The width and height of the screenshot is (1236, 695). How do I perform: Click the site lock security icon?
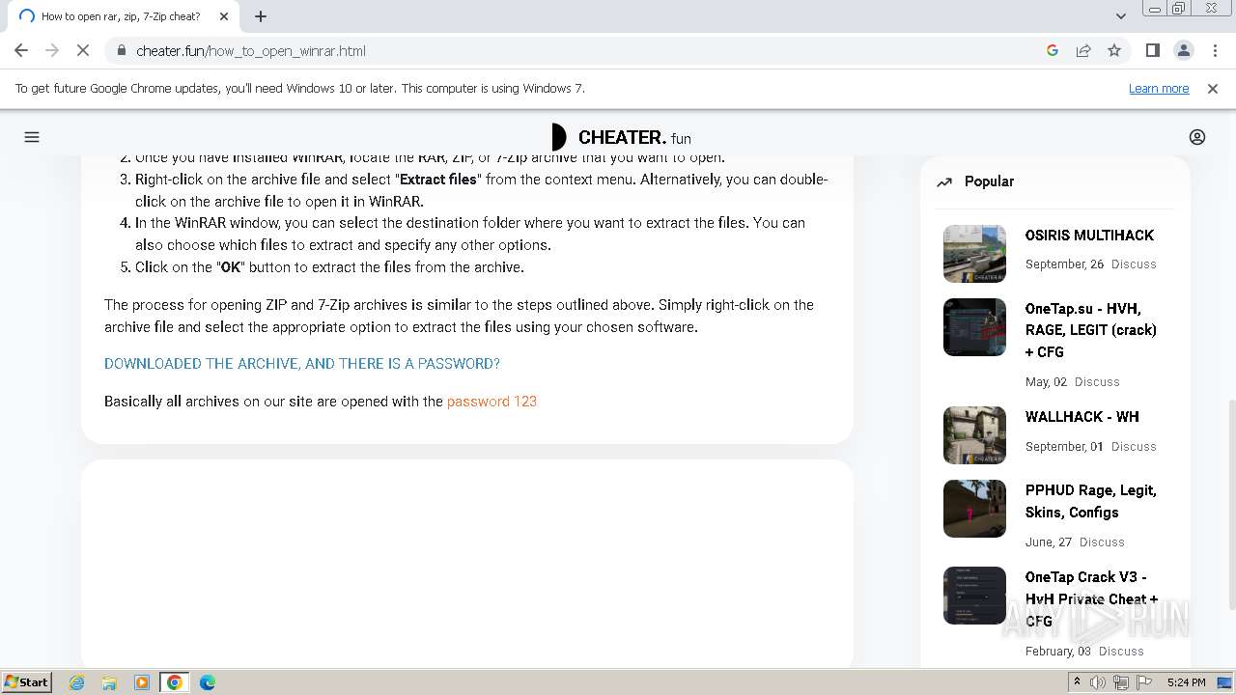pos(121,50)
